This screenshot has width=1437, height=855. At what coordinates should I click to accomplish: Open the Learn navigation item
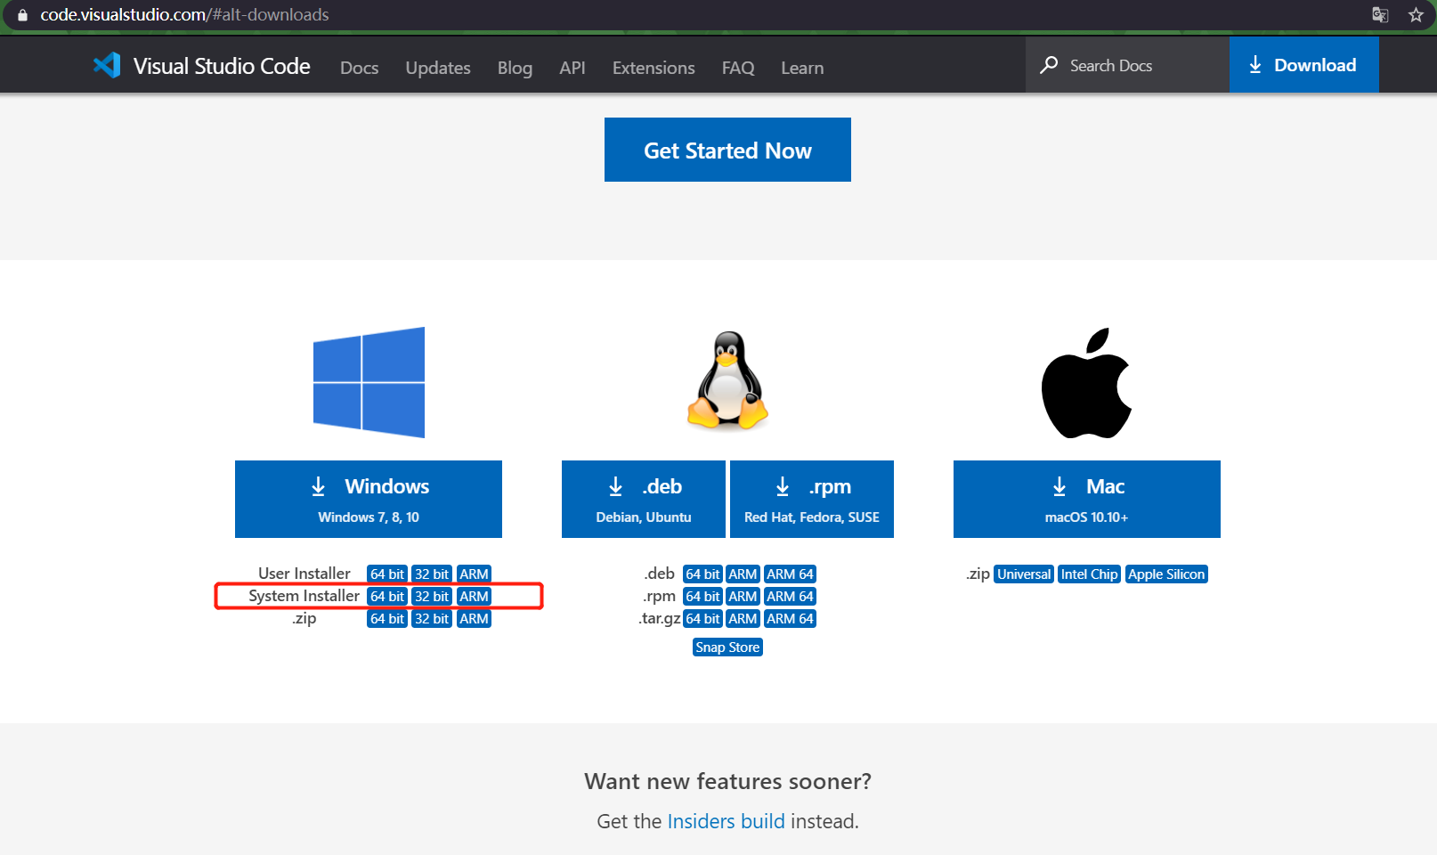point(802,68)
